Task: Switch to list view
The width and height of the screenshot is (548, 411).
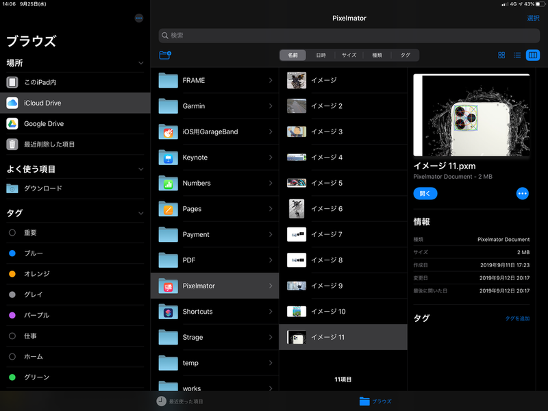Action: pos(517,55)
